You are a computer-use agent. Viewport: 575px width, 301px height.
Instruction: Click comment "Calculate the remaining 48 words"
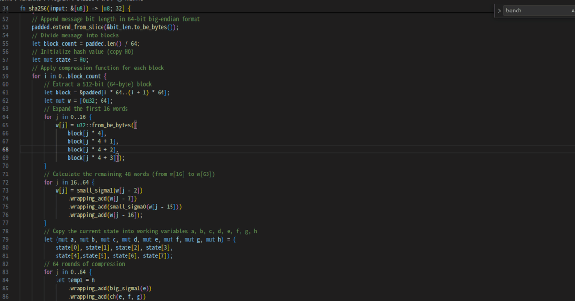[129, 174]
